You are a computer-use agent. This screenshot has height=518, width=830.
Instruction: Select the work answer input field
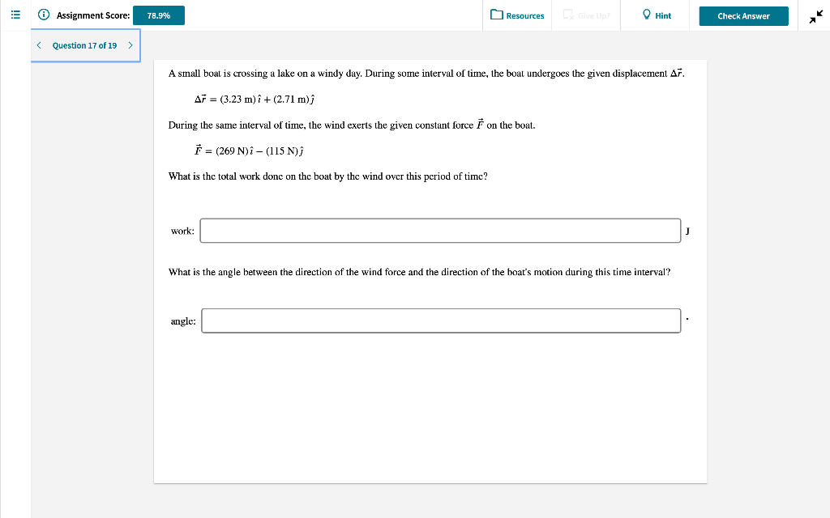point(440,231)
